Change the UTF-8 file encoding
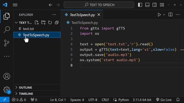 (93, 100)
